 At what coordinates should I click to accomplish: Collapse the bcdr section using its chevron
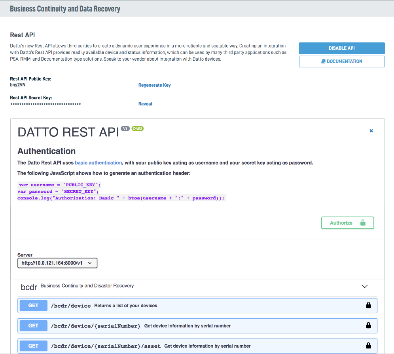pyautogui.click(x=364, y=286)
